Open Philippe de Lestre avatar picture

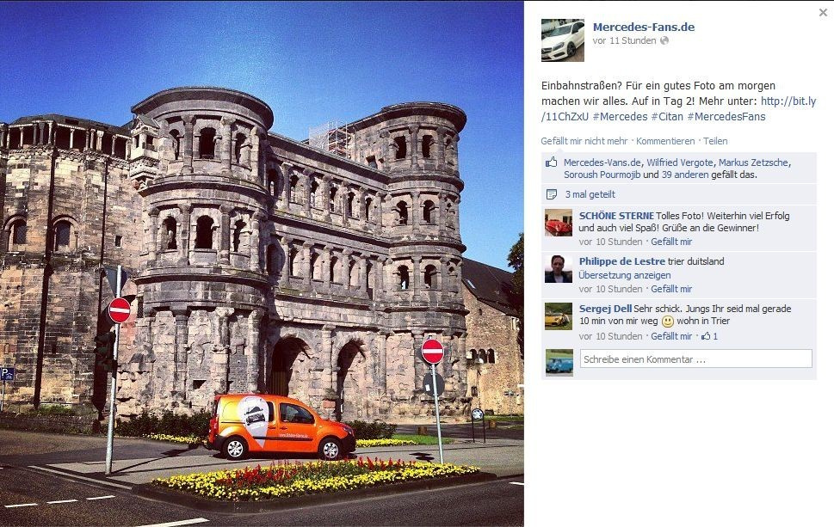coord(559,269)
